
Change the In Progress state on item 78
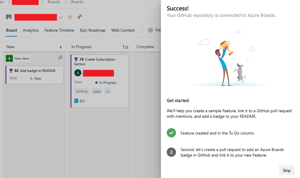tap(106, 82)
